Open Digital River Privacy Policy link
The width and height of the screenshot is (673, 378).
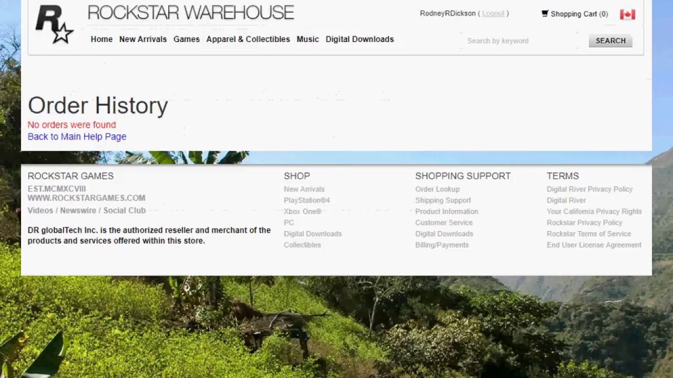(589, 189)
